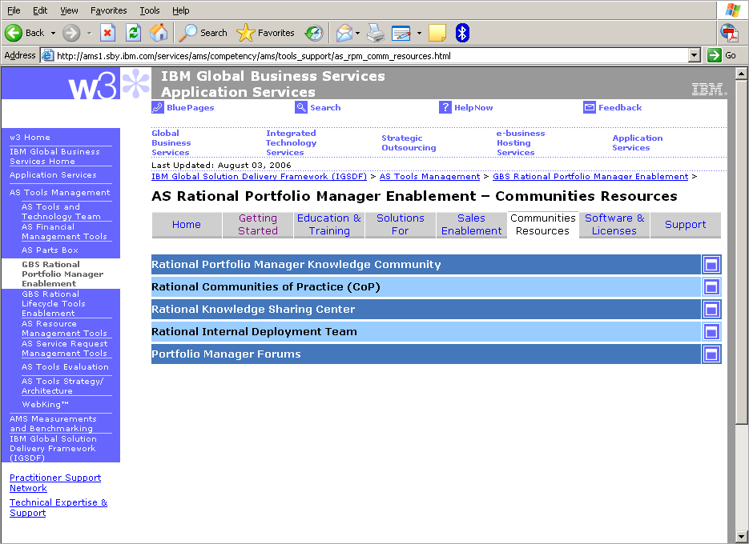
Task: Open the Technical Expertise & Support link
Action: [x=58, y=508]
